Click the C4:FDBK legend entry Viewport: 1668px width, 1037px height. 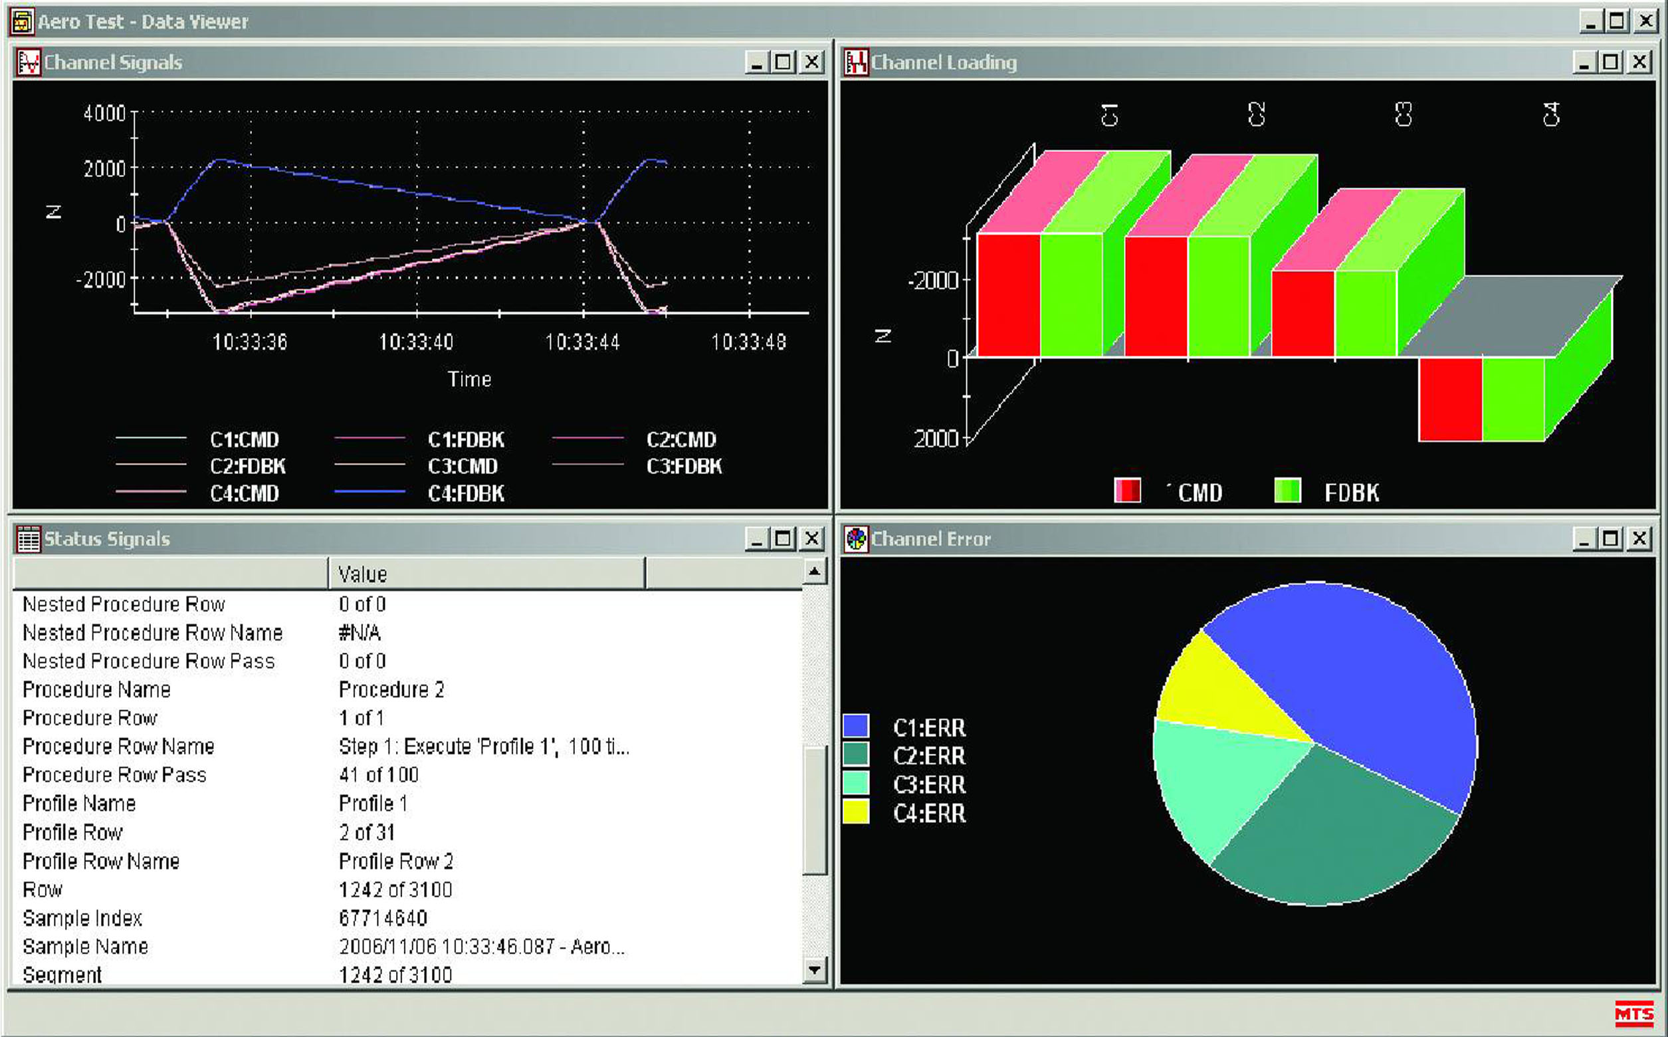pyautogui.click(x=465, y=493)
